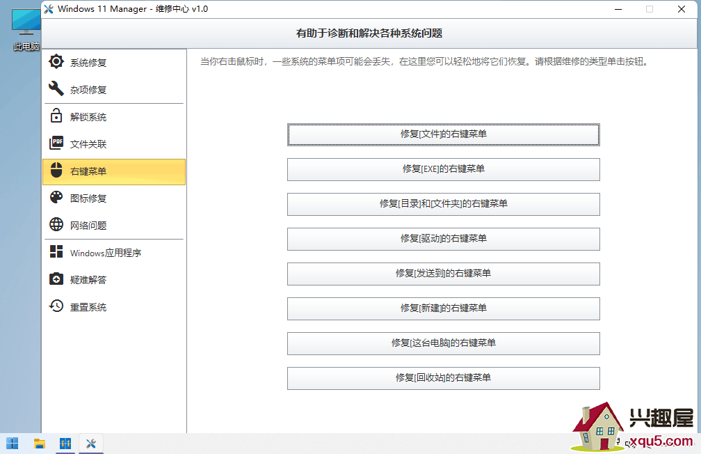Click the PDF icon beside 文件关联
This screenshot has width=701, height=454.
click(56, 143)
